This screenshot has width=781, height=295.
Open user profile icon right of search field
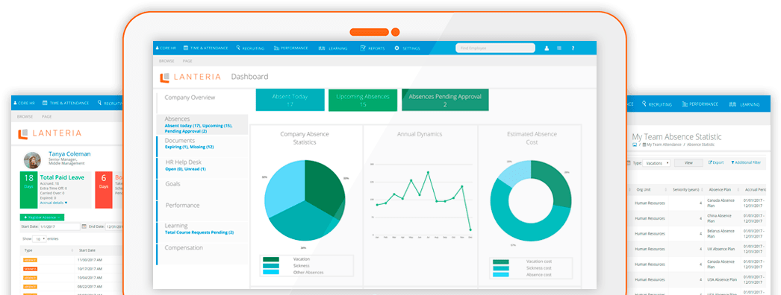pyautogui.click(x=547, y=48)
